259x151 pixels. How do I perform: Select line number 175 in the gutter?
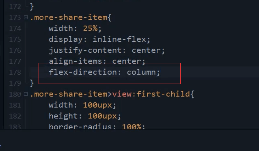tap(15, 39)
